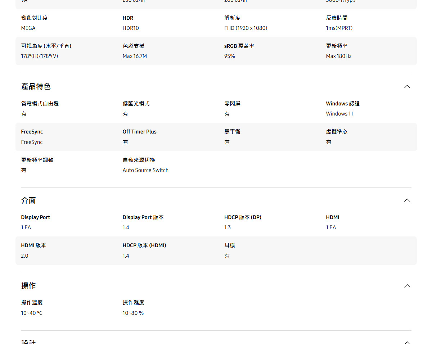Screen dimensions: 432x344
Task: Click the 1ms(MPRT) response time value
Action: (x=339, y=28)
